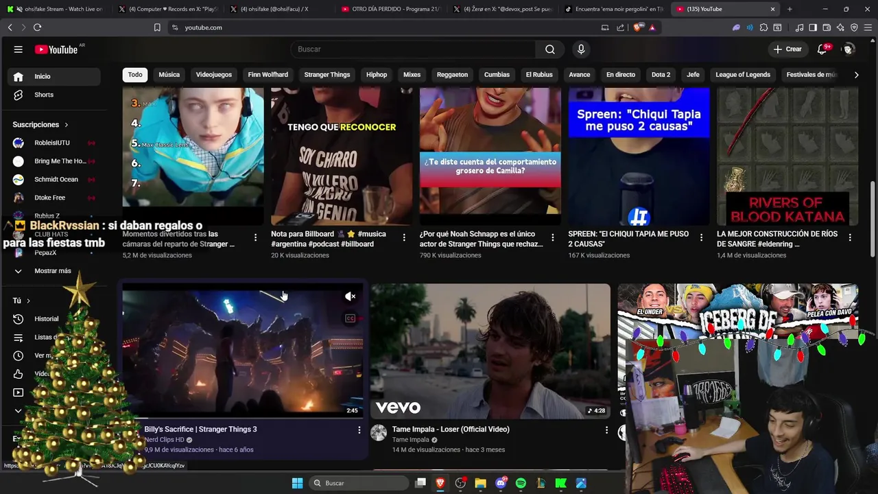Select the Stranger Things filter chip
Image resolution: width=878 pixels, height=494 pixels.
point(327,75)
